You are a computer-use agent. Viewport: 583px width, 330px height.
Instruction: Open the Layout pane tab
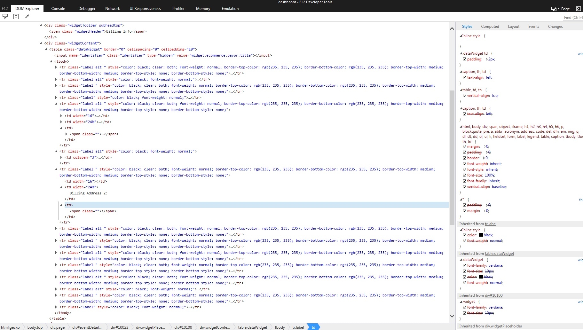514,27
